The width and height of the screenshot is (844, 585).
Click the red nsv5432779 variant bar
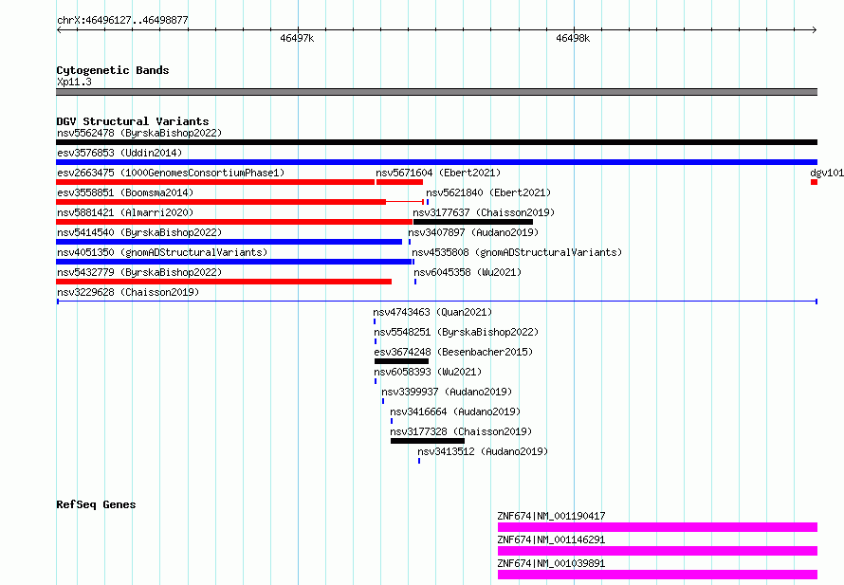tap(224, 282)
